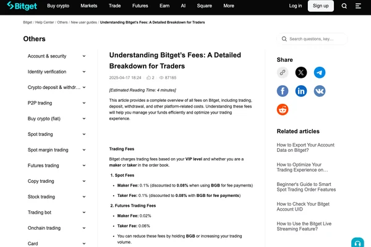The image size is (371, 247).
Task: Go to Help Center breadcrumb
Action: (x=45, y=22)
